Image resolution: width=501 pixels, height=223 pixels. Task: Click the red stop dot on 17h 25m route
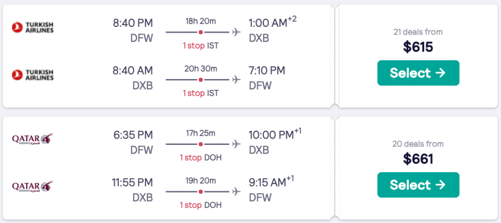[201, 144]
